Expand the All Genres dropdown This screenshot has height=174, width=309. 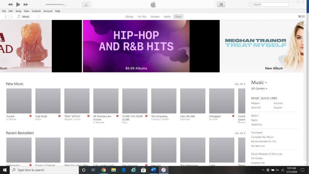pos(259,89)
